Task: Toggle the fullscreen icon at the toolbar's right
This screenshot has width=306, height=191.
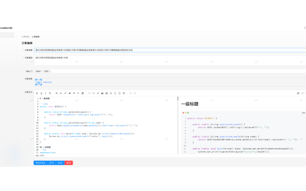Action: coord(302,93)
